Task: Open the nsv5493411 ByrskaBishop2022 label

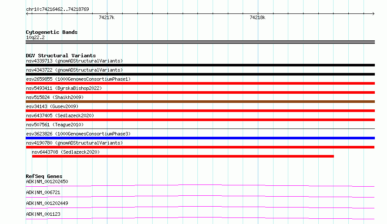Action: (64, 88)
